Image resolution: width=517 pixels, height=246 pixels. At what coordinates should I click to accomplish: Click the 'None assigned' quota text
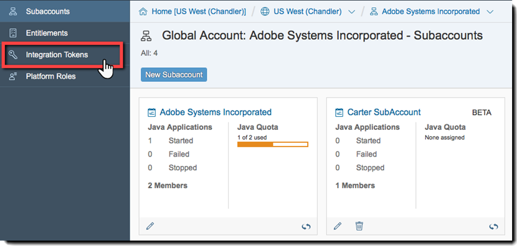click(x=445, y=137)
